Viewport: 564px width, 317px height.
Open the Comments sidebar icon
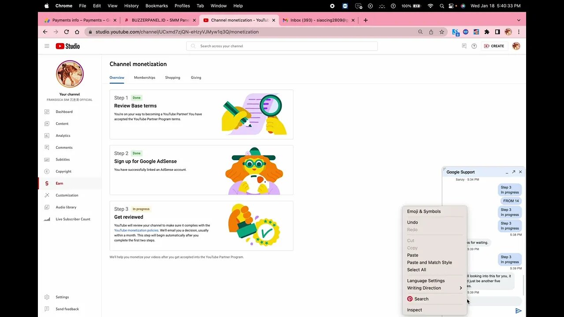pos(47,147)
